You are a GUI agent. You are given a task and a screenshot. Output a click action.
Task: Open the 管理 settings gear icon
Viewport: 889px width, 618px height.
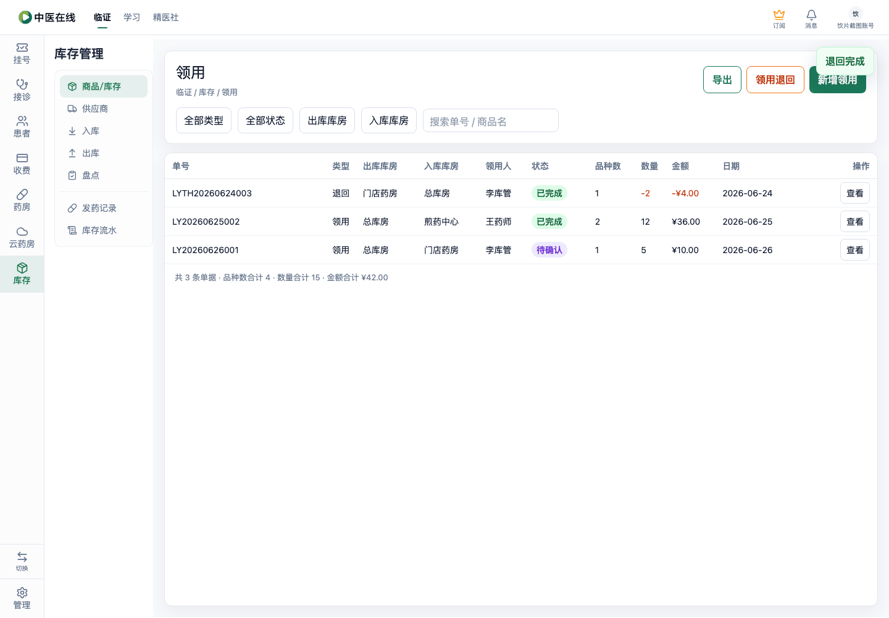click(x=22, y=593)
